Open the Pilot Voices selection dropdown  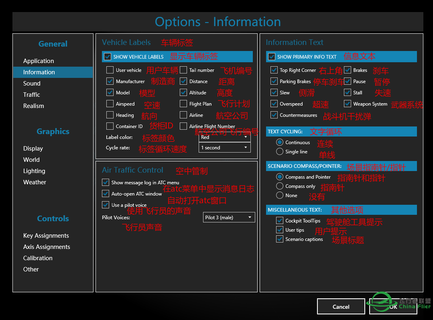click(x=229, y=217)
